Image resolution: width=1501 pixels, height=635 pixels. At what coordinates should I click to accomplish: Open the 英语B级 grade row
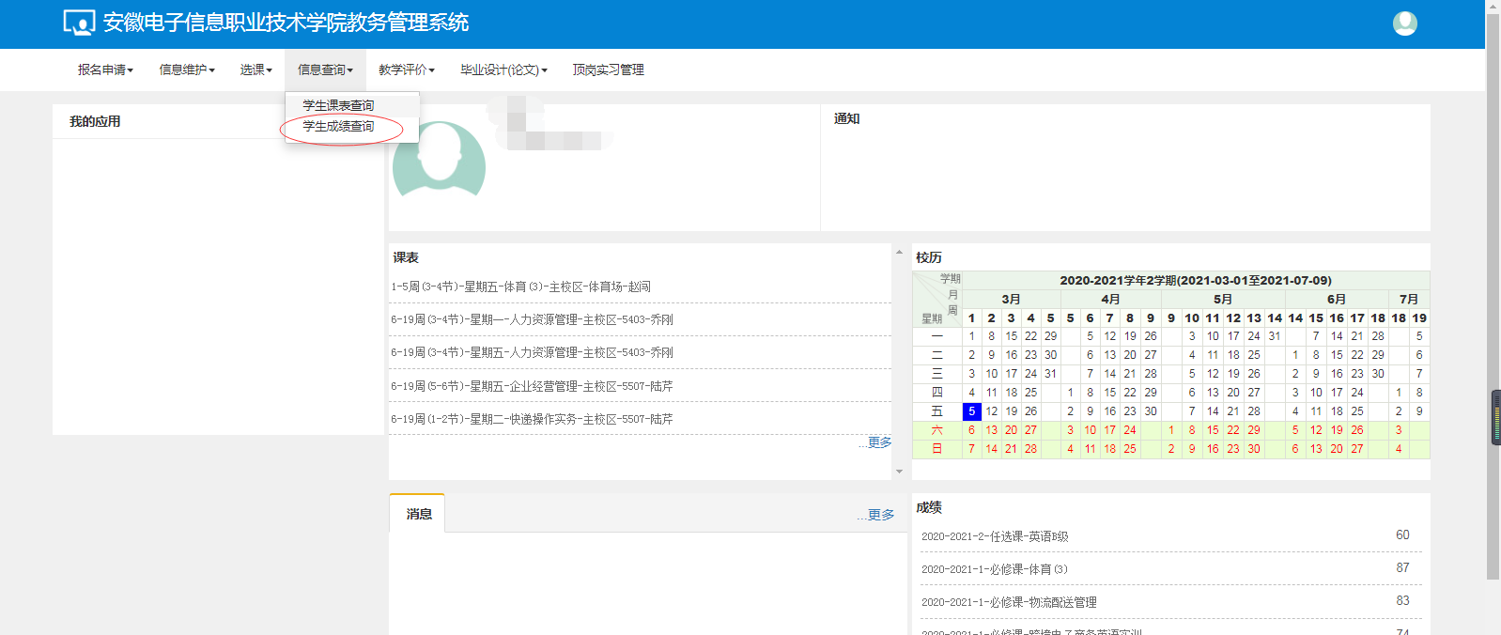(995, 536)
